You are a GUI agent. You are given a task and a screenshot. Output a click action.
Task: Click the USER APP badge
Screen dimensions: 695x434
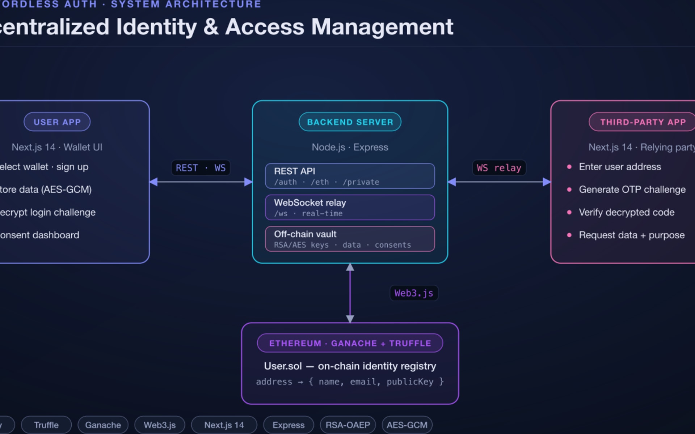(57, 122)
